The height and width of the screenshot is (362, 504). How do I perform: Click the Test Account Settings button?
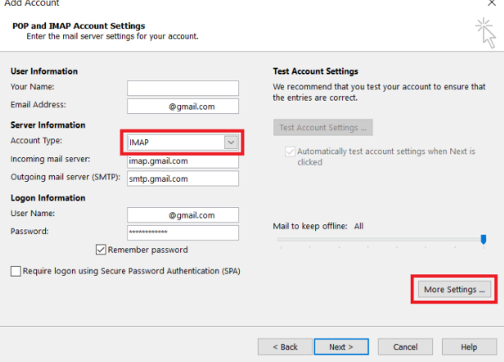coord(323,128)
